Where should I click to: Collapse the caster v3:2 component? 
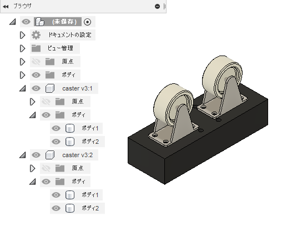(23, 155)
